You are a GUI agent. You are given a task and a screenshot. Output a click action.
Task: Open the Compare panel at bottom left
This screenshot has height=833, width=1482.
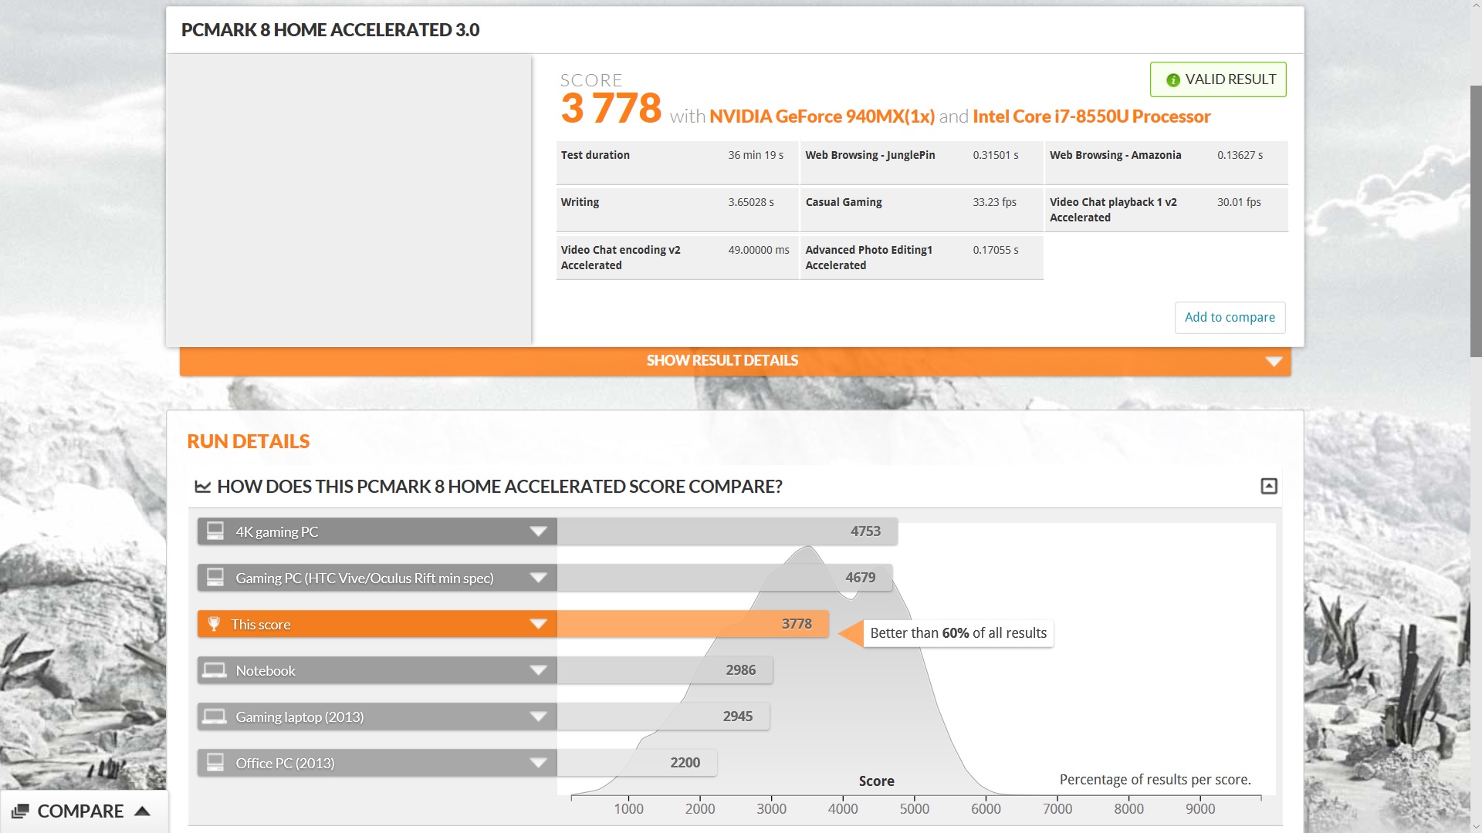[x=81, y=811]
